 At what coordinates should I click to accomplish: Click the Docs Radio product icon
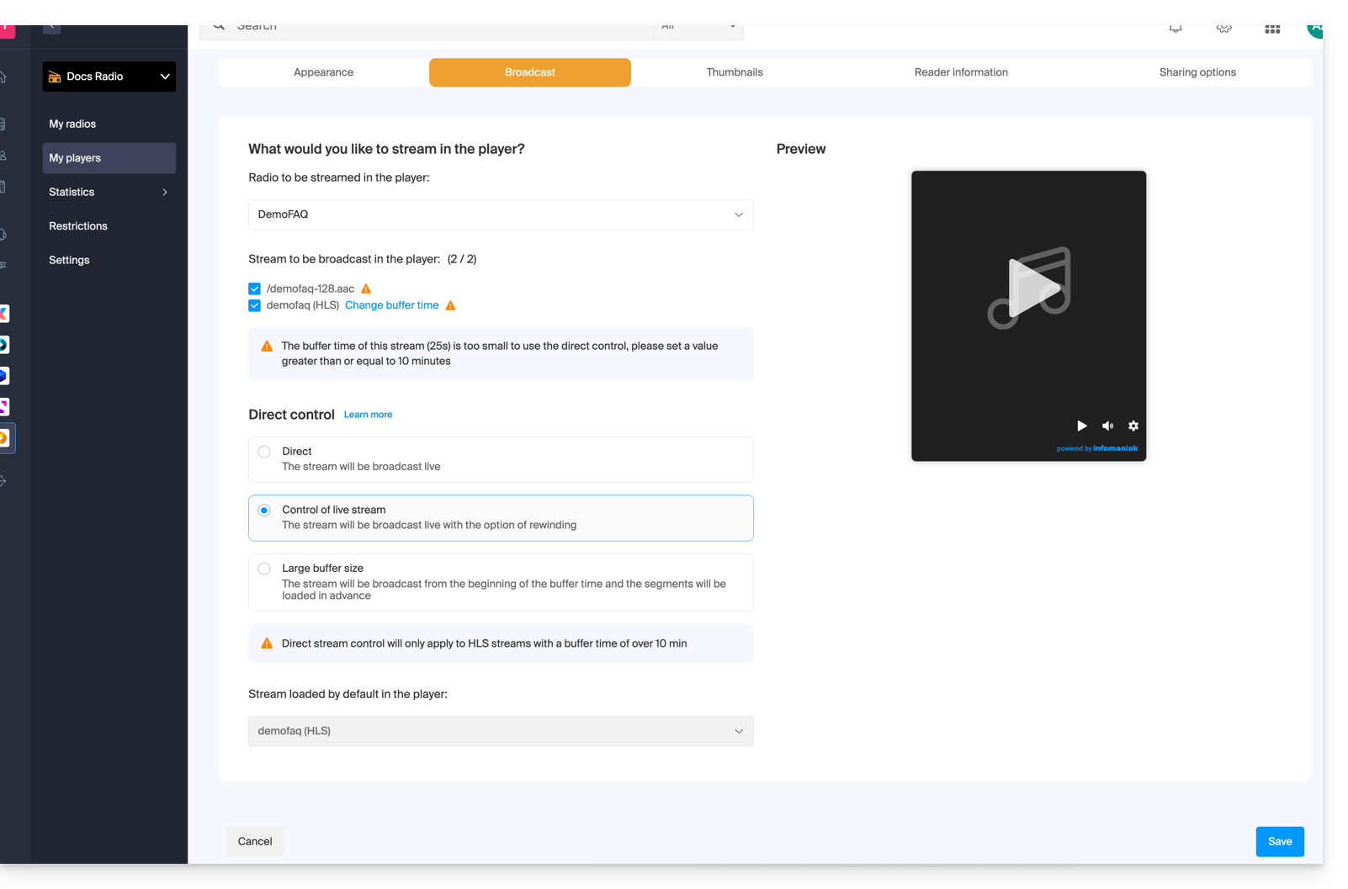[x=55, y=77]
